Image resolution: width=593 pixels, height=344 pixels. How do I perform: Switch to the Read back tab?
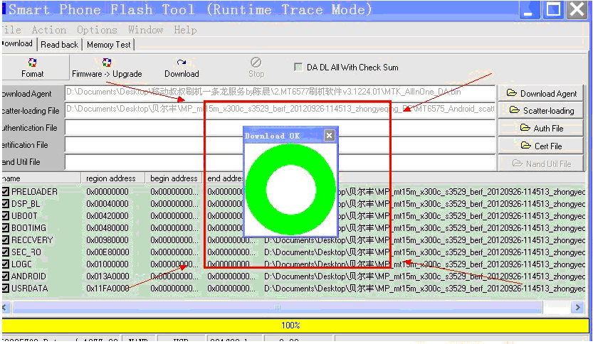[x=59, y=45]
